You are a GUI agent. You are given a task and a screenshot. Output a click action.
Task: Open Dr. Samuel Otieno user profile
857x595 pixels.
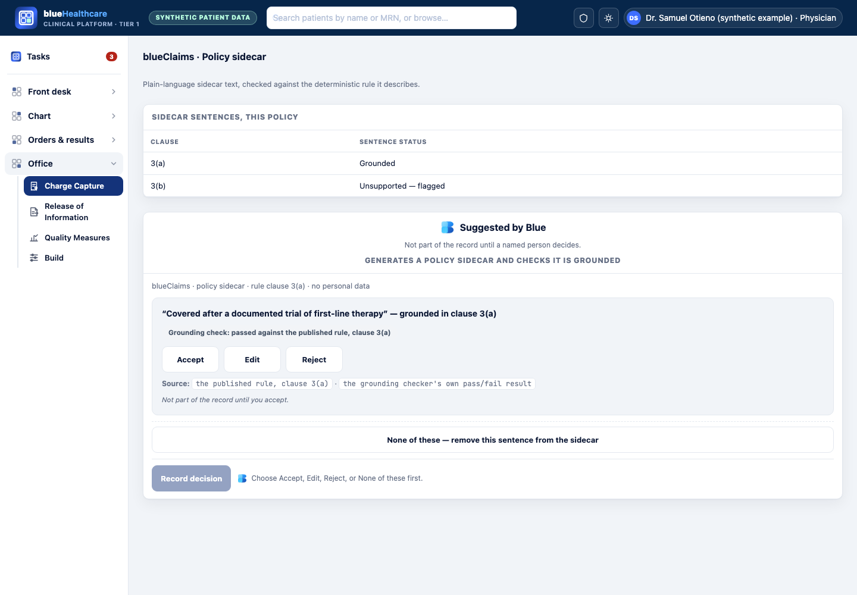click(x=733, y=18)
